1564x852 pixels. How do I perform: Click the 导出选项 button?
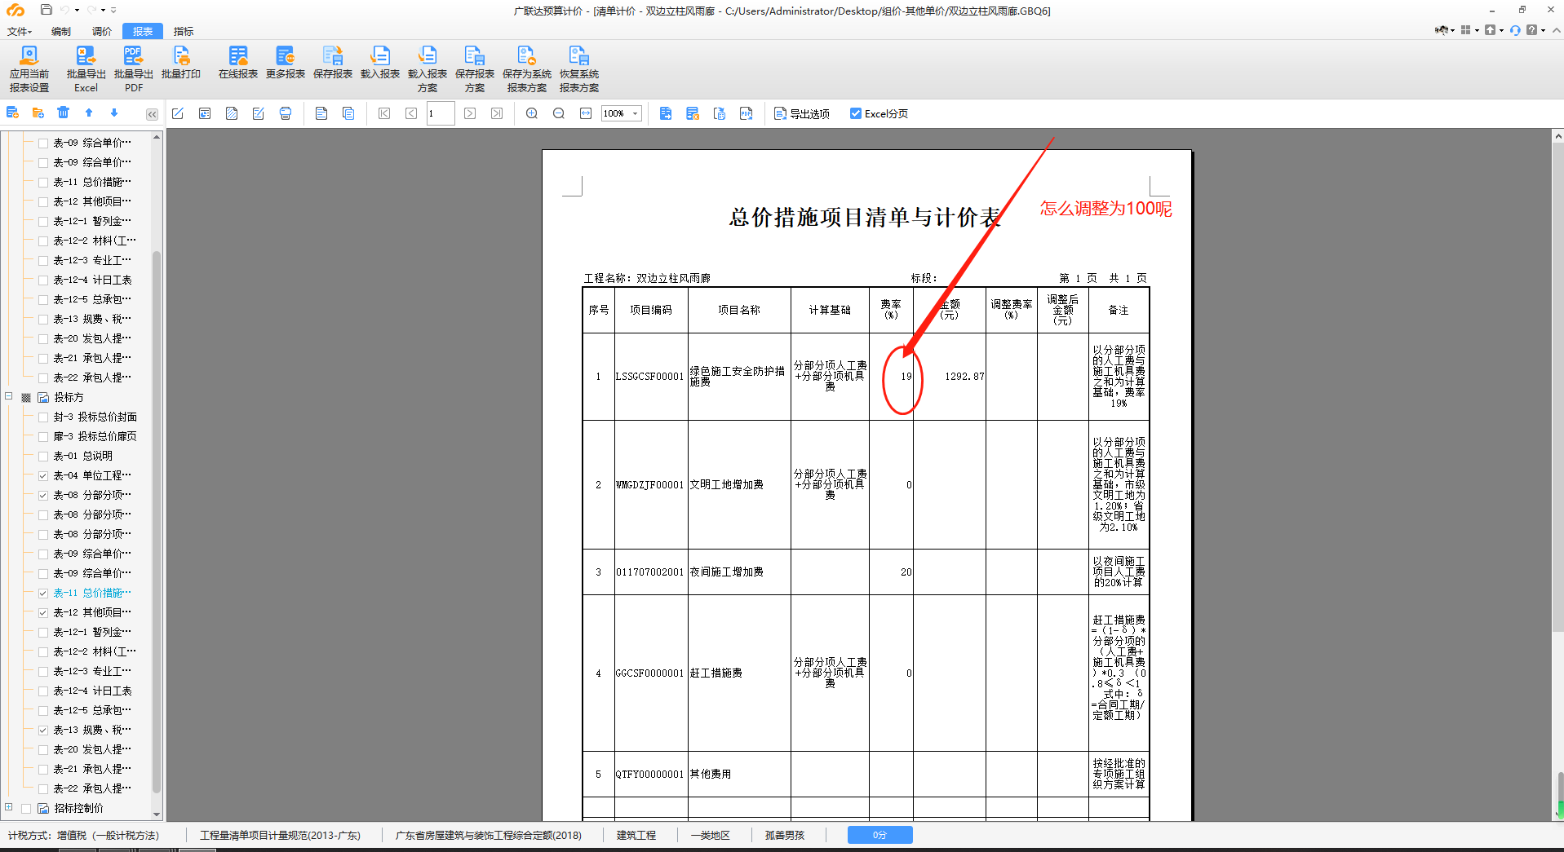802,113
